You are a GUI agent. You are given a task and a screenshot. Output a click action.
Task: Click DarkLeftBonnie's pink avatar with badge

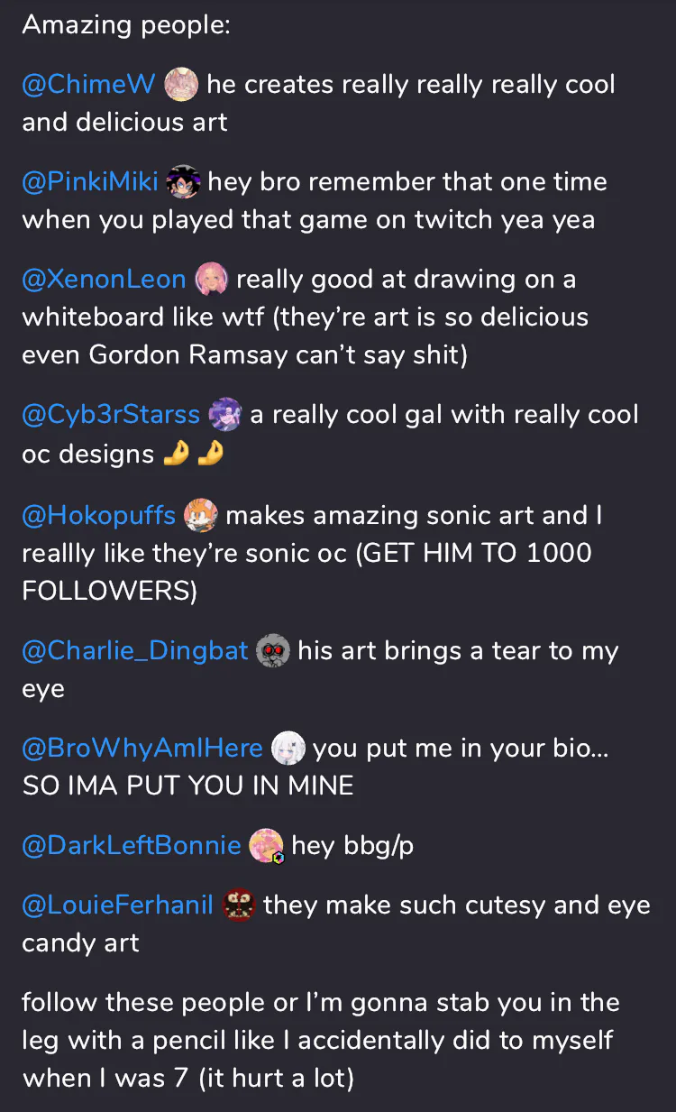[267, 846]
